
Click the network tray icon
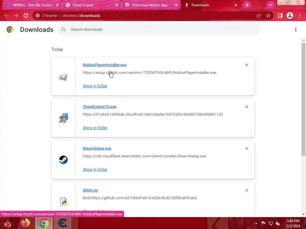click(x=271, y=223)
